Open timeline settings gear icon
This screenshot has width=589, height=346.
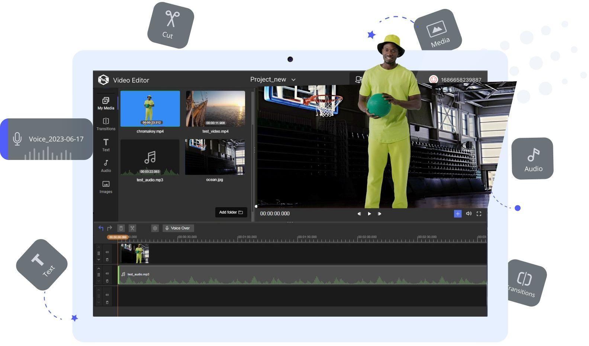pos(155,228)
